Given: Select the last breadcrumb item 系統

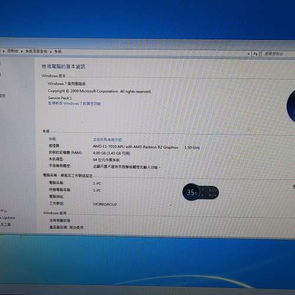Looking at the screenshot, I should 58,51.
